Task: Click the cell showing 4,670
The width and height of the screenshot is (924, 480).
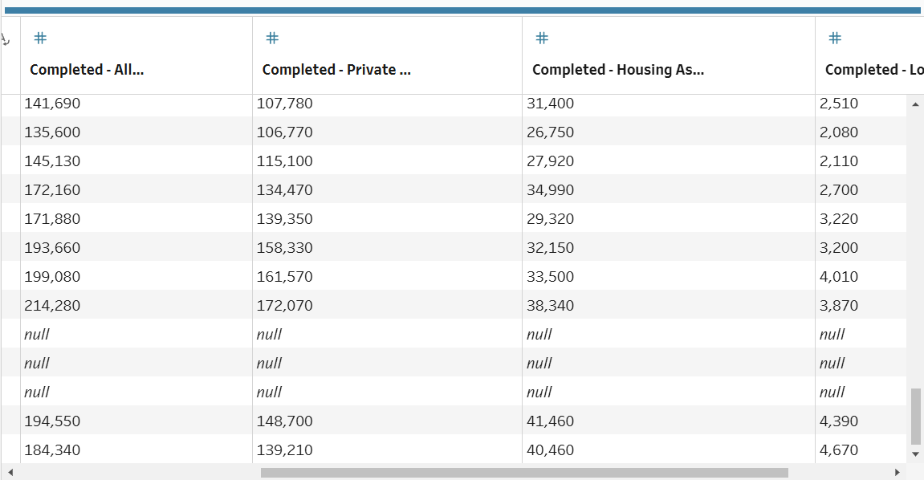Action: coord(839,450)
